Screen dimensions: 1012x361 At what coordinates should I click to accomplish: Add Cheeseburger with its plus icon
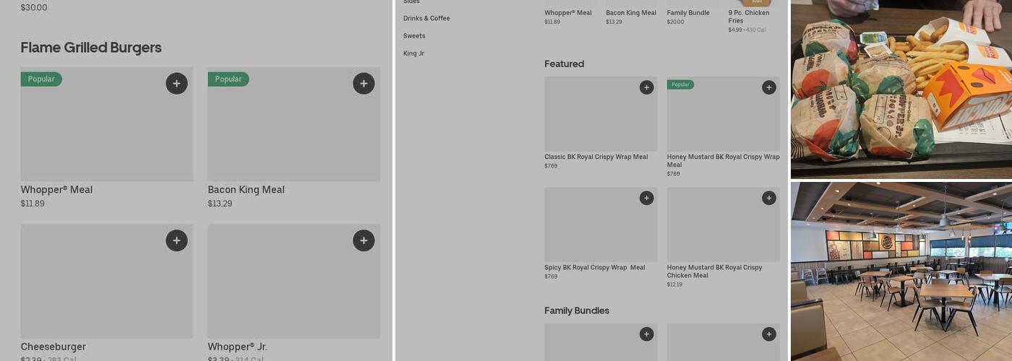(x=176, y=240)
